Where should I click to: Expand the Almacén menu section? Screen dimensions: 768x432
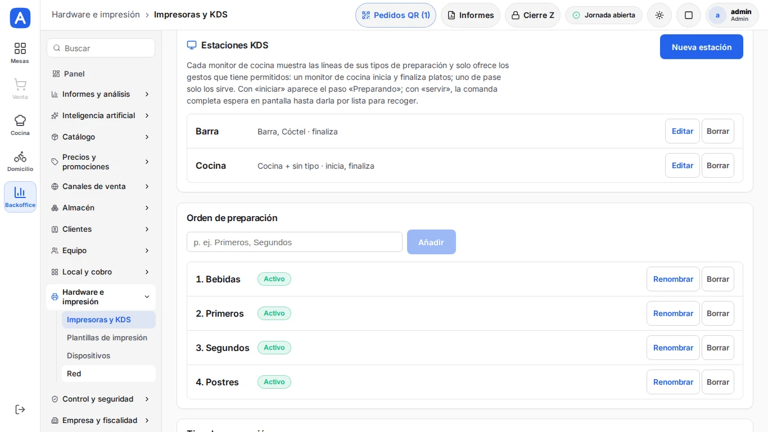(x=101, y=208)
